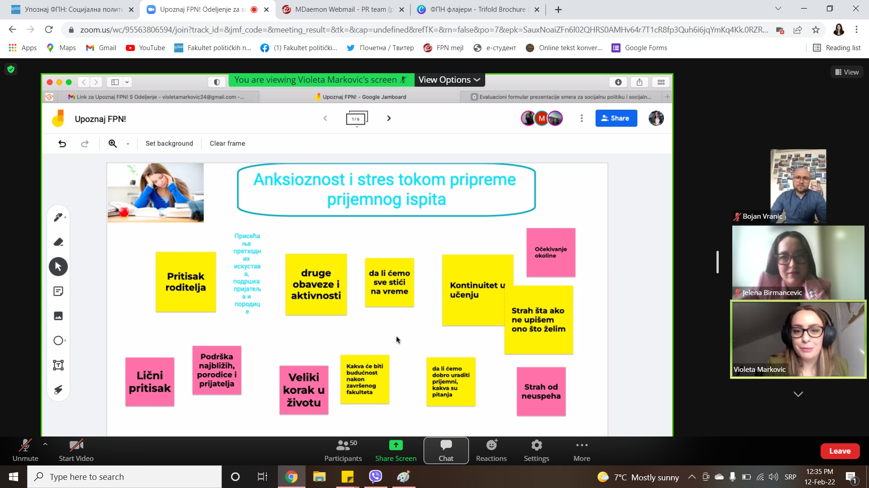Screen dimensions: 869x488
Task: Activate the Laser pointer tool
Action: (x=58, y=389)
